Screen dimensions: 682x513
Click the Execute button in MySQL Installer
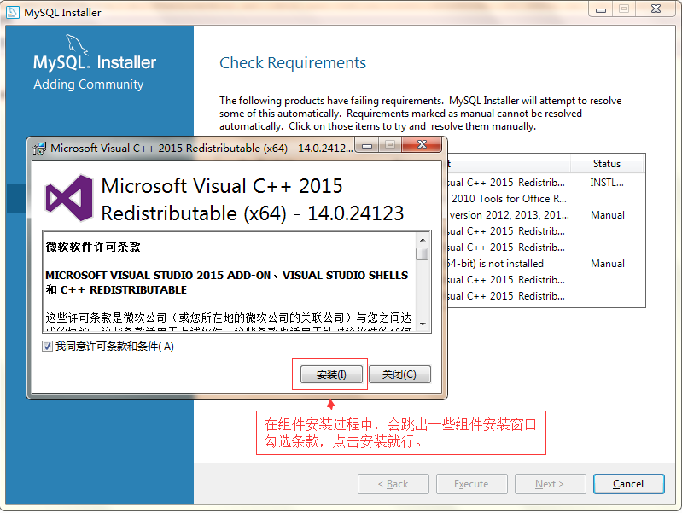[471, 484]
